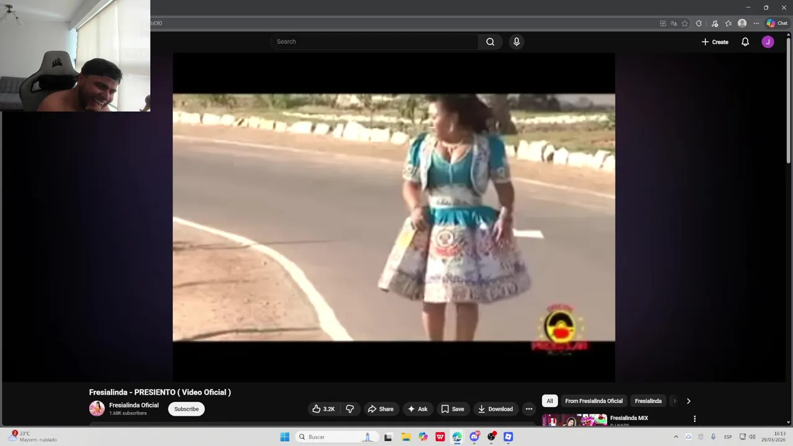Open Roblox from the taskbar

coord(508,437)
